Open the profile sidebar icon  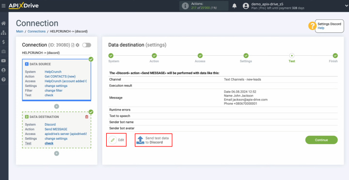(x=3, y=70)
